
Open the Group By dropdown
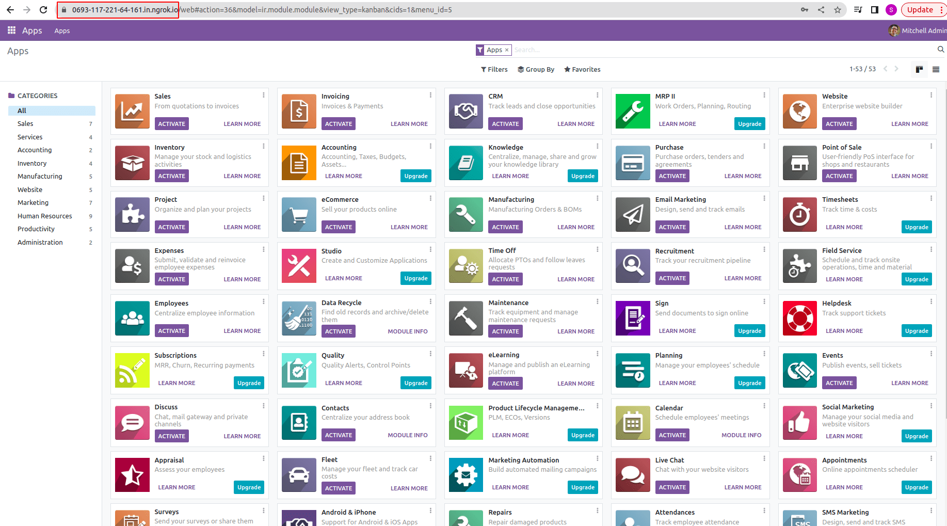click(x=536, y=69)
